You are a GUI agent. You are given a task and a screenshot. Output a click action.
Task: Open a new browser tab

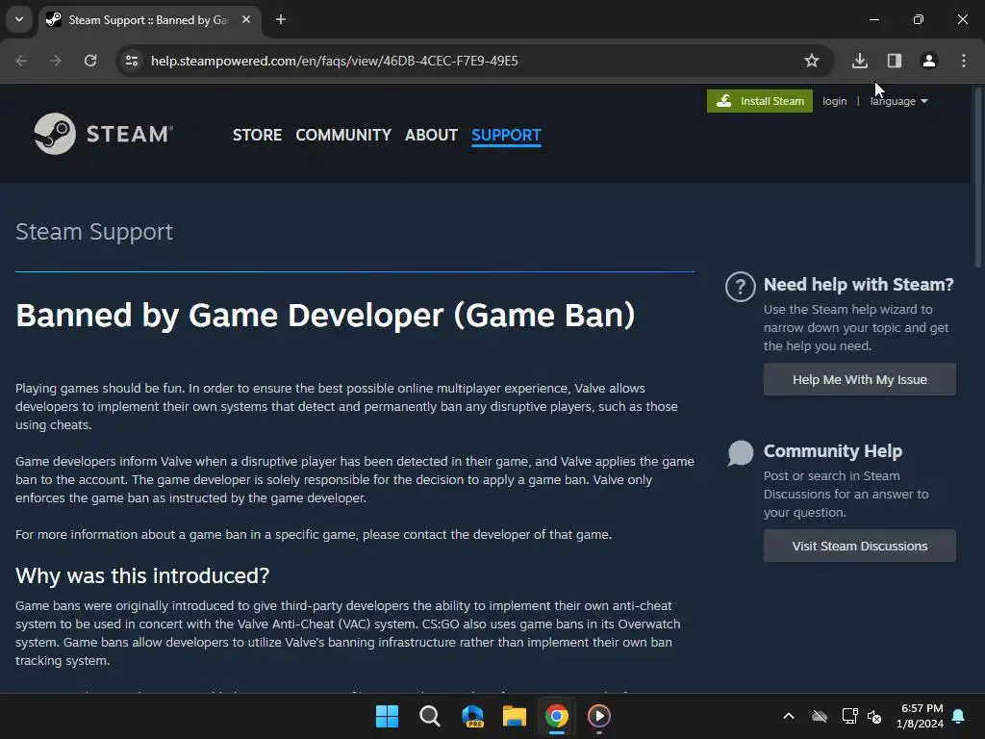click(x=281, y=19)
